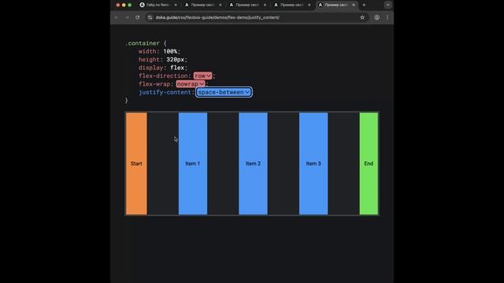Close the "Гайд по flex" tab
Image resolution: width=504 pixels, height=283 pixels.
point(176,5)
